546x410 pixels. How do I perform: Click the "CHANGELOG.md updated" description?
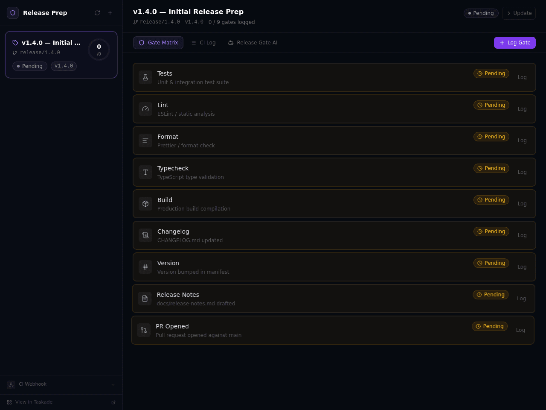[x=190, y=240]
